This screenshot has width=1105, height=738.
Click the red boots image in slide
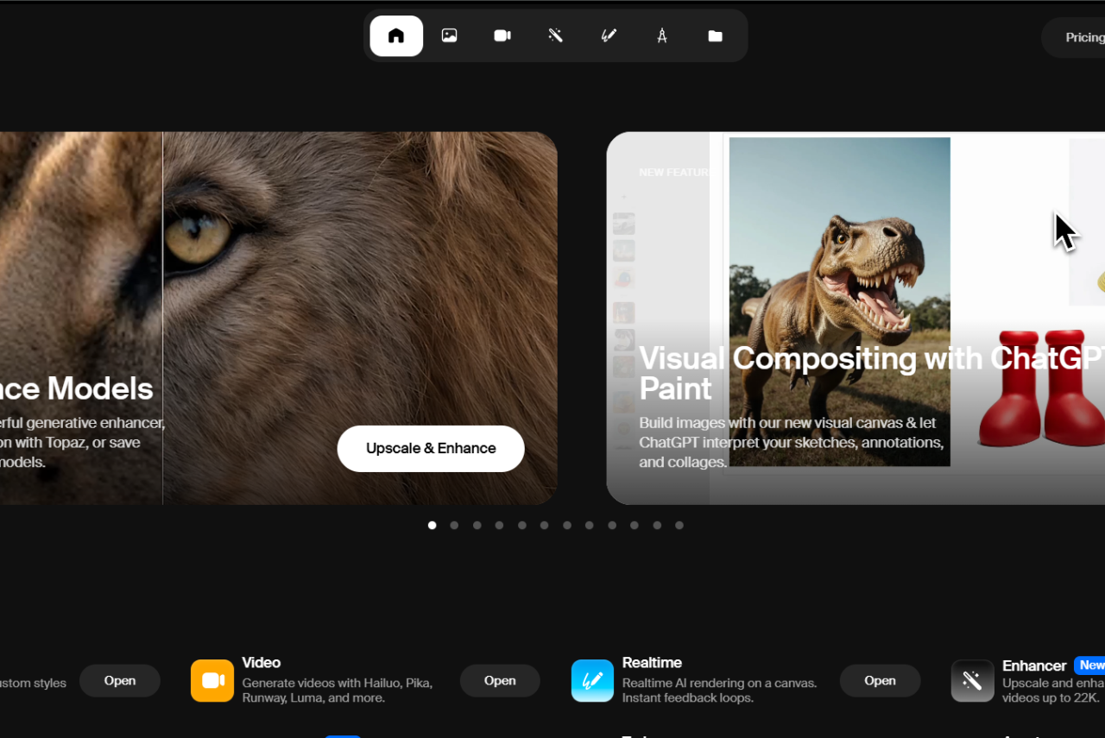tap(1042, 388)
